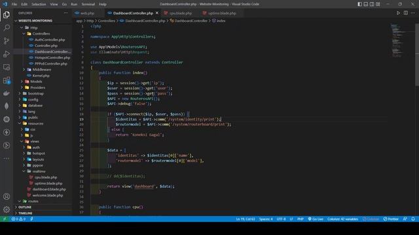Image resolution: width=419 pixels, height=235 pixels.
Task: Click Prettier in status bar
Action: point(391,219)
